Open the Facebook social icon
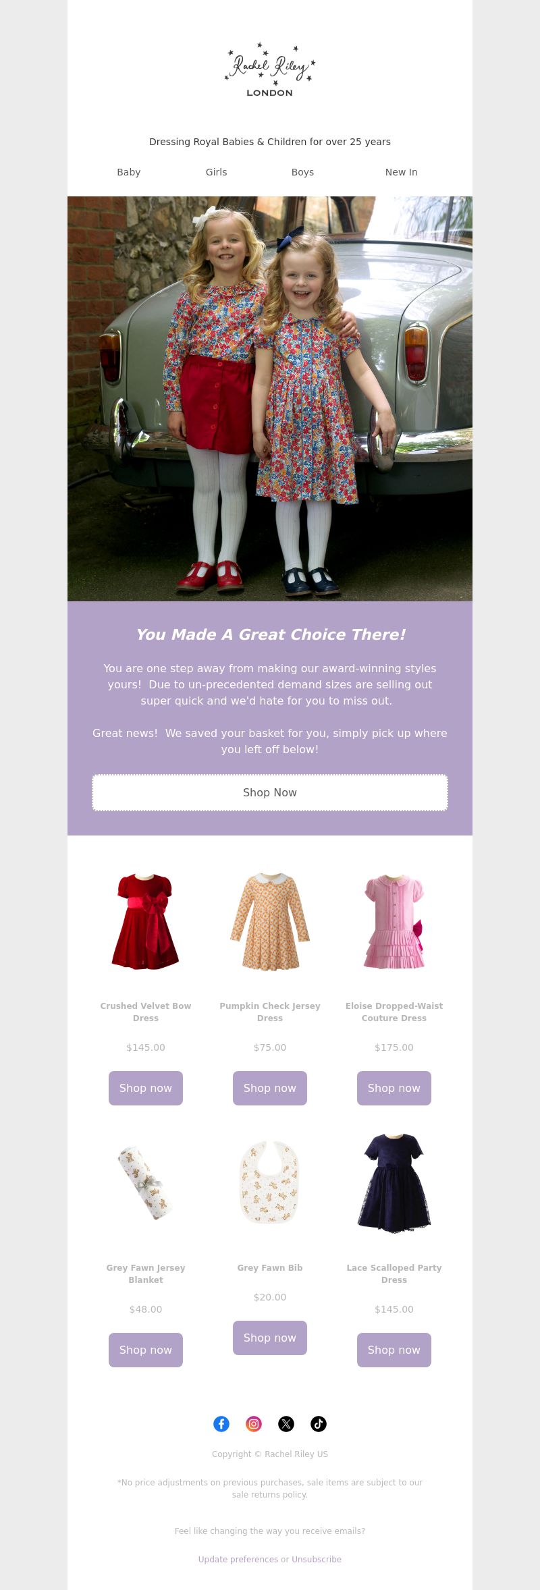 coord(221,1423)
